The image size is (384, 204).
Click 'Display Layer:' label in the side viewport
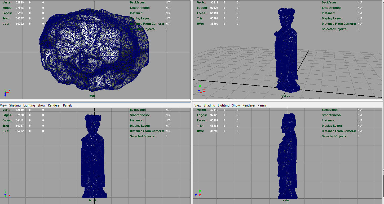pyautogui.click(x=332, y=126)
